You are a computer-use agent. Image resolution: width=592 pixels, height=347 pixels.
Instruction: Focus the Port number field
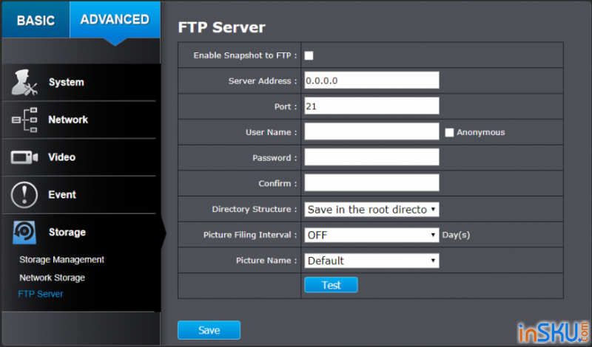(371, 106)
